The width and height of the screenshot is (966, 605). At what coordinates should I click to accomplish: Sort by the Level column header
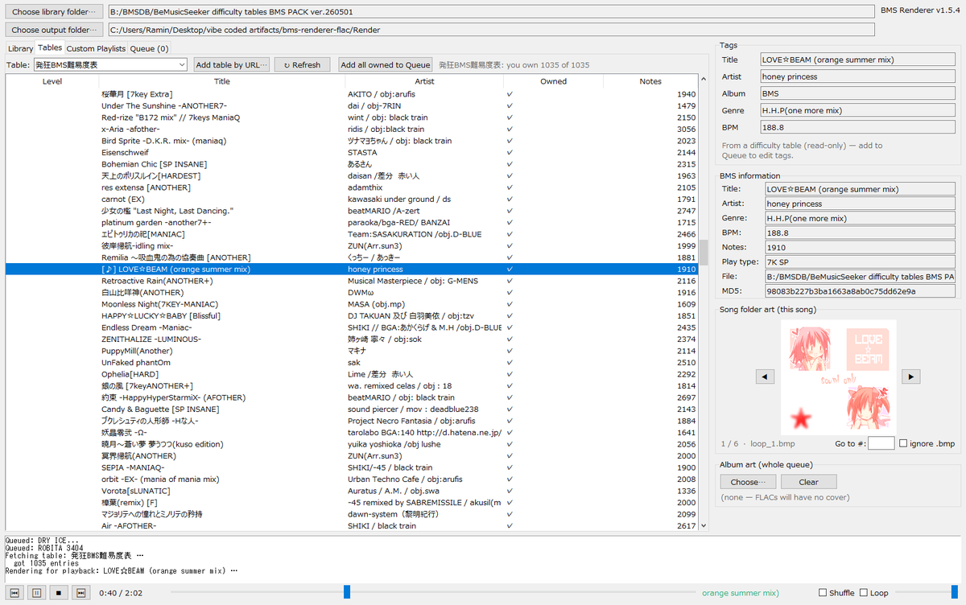pyautogui.click(x=52, y=81)
